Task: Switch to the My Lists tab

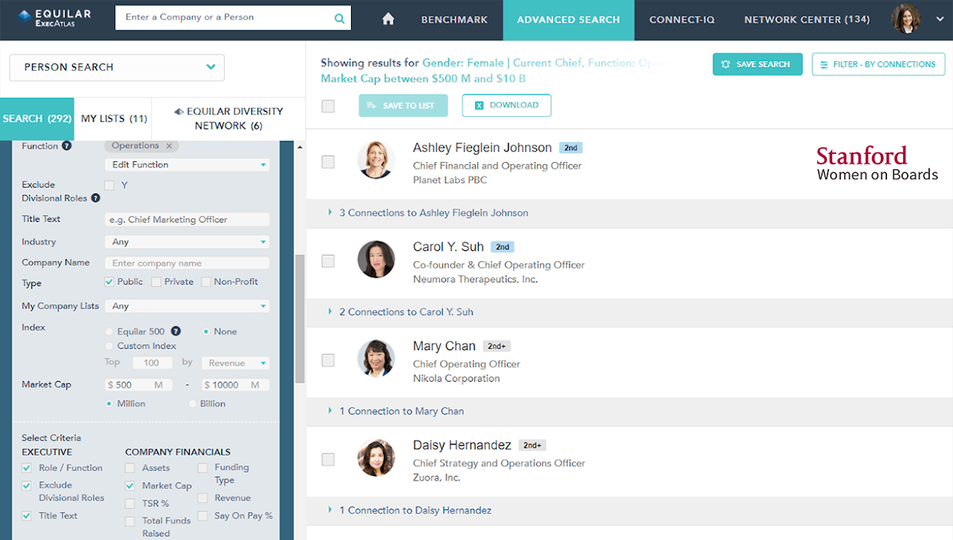Action: 114,118
